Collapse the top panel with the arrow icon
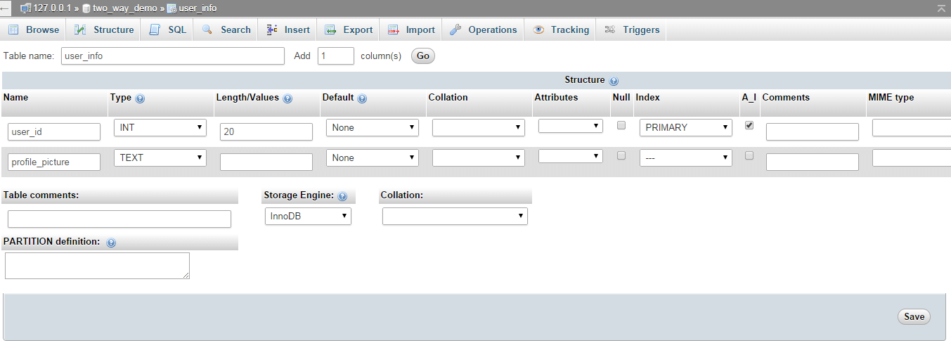This screenshot has height=341, width=951. [941, 8]
